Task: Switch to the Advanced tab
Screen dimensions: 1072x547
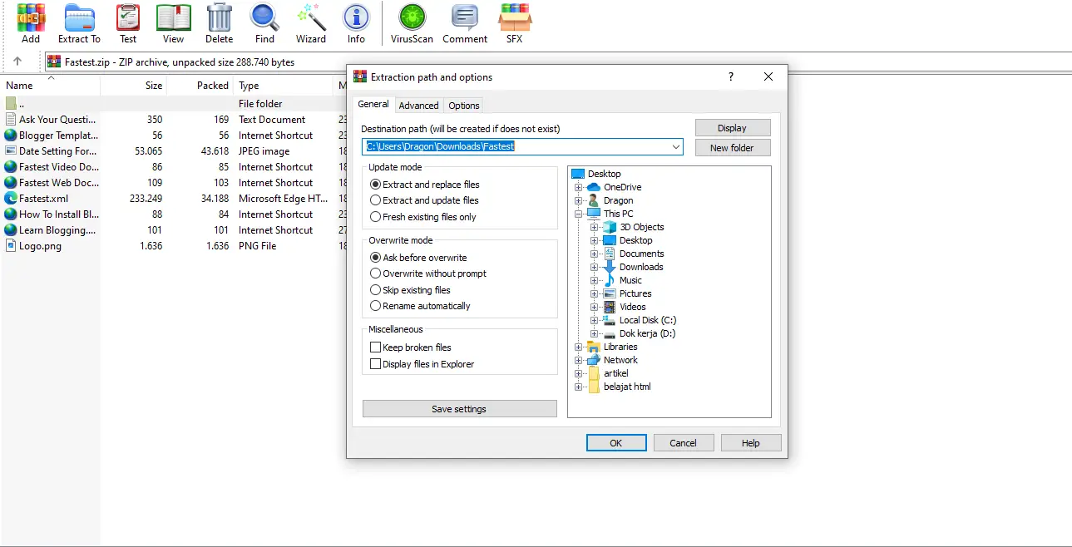Action: coord(418,106)
